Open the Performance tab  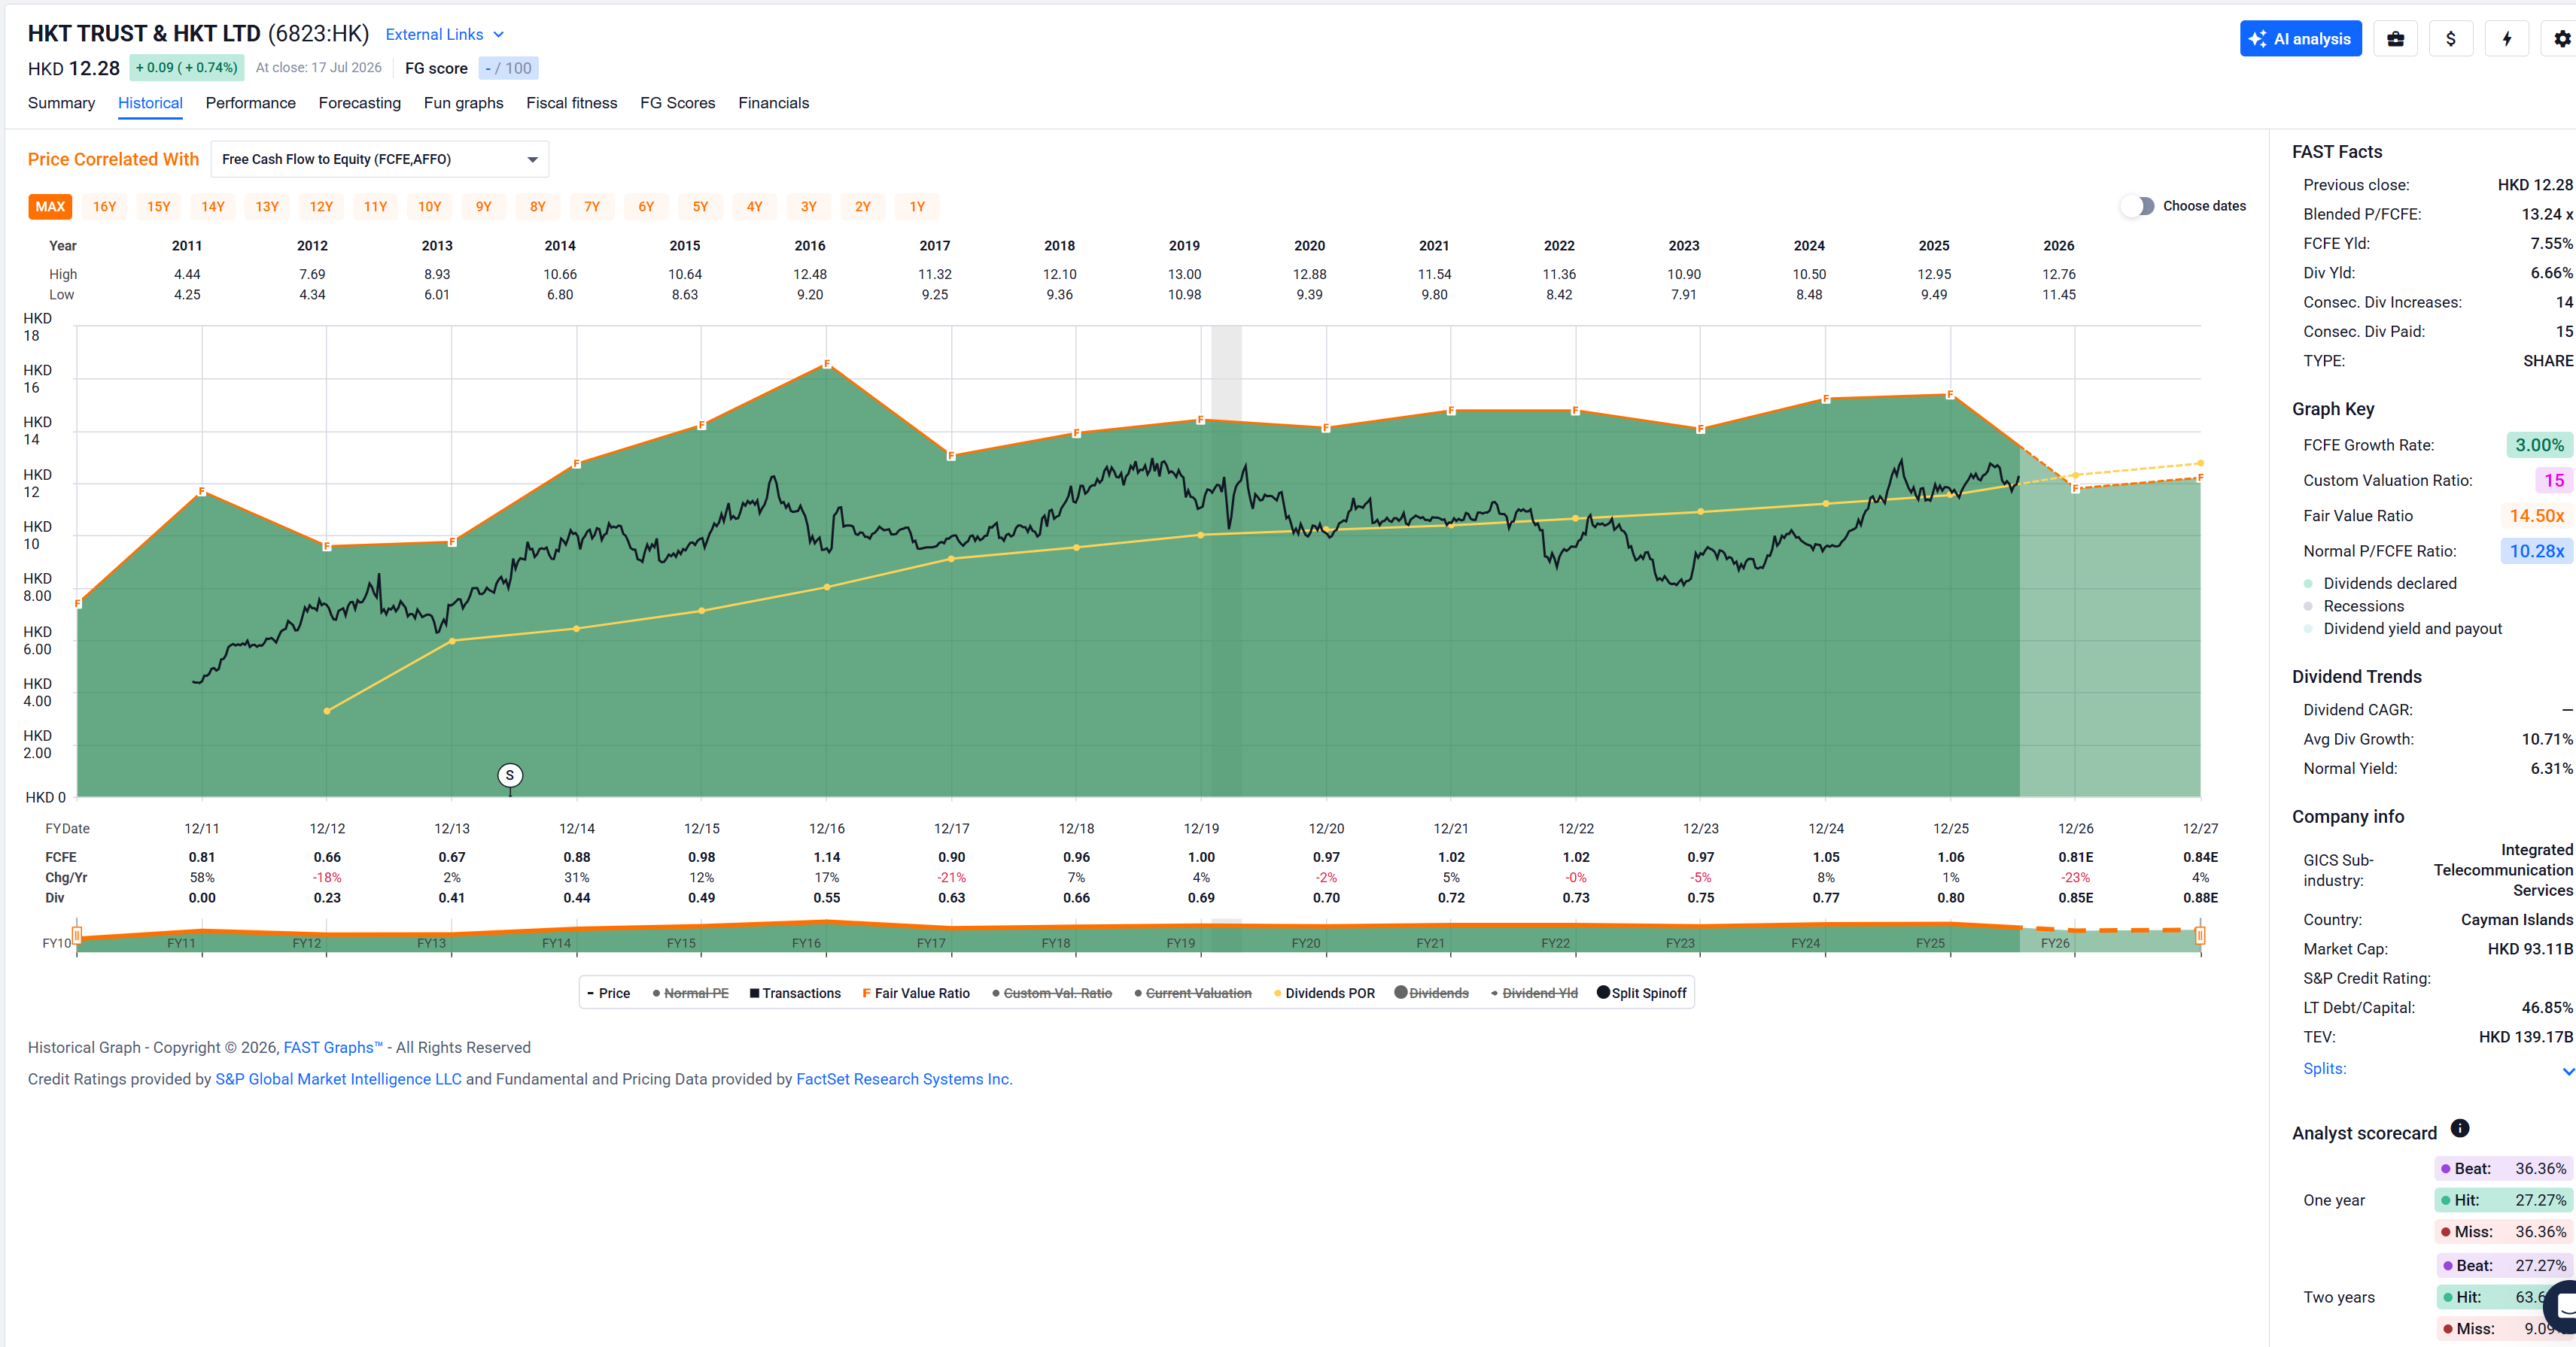click(251, 103)
